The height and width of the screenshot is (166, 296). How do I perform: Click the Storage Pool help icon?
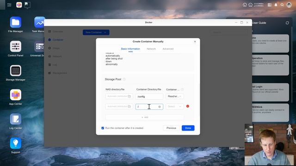(124, 79)
